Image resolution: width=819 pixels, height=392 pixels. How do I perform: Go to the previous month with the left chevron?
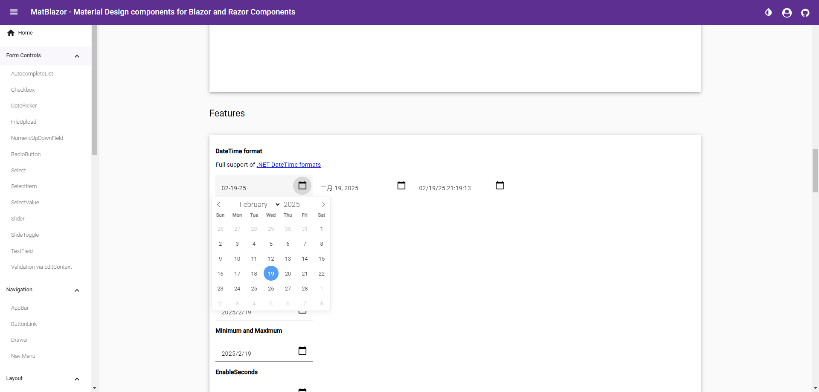[219, 204]
